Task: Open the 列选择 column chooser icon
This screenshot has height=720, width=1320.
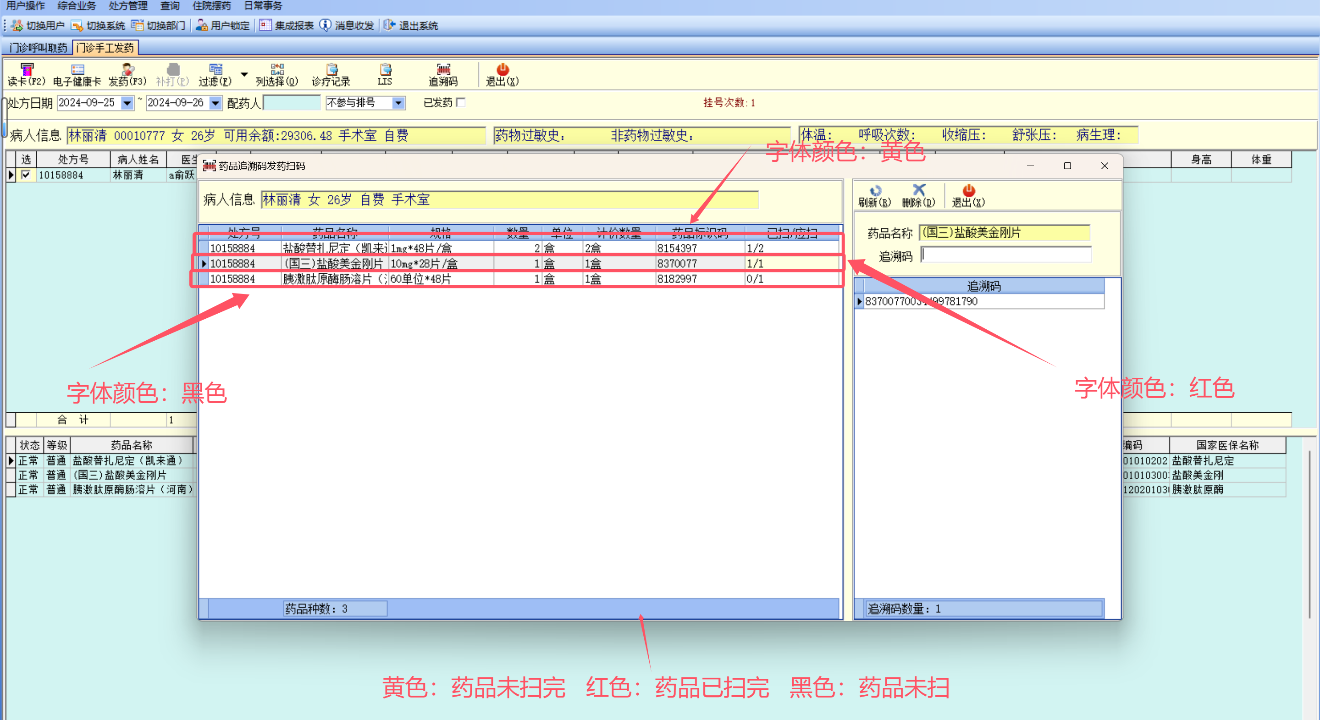Action: [277, 69]
